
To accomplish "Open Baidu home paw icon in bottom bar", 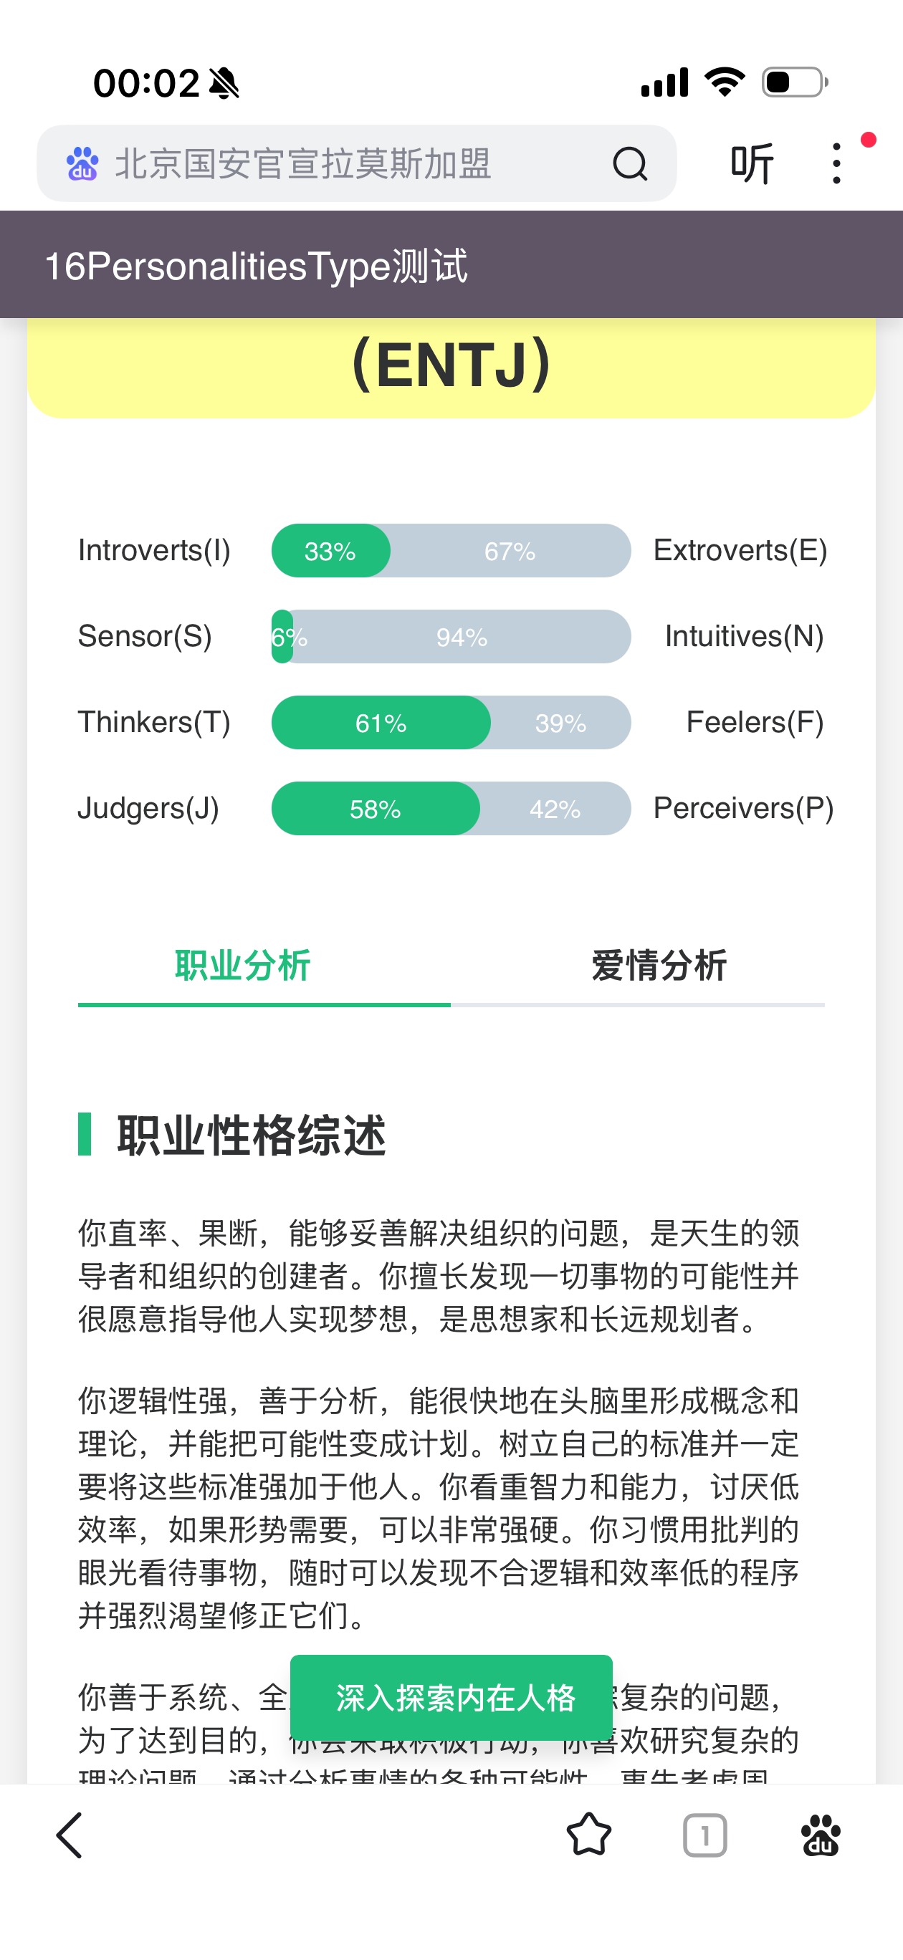I will point(821,1835).
